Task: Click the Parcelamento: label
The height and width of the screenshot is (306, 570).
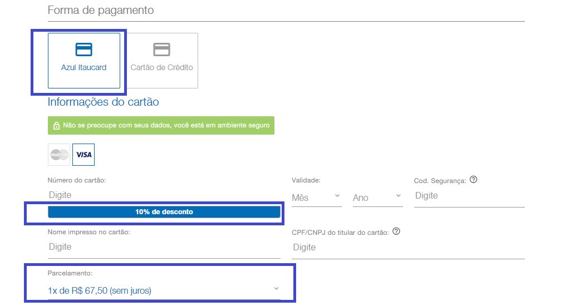Action: point(70,273)
